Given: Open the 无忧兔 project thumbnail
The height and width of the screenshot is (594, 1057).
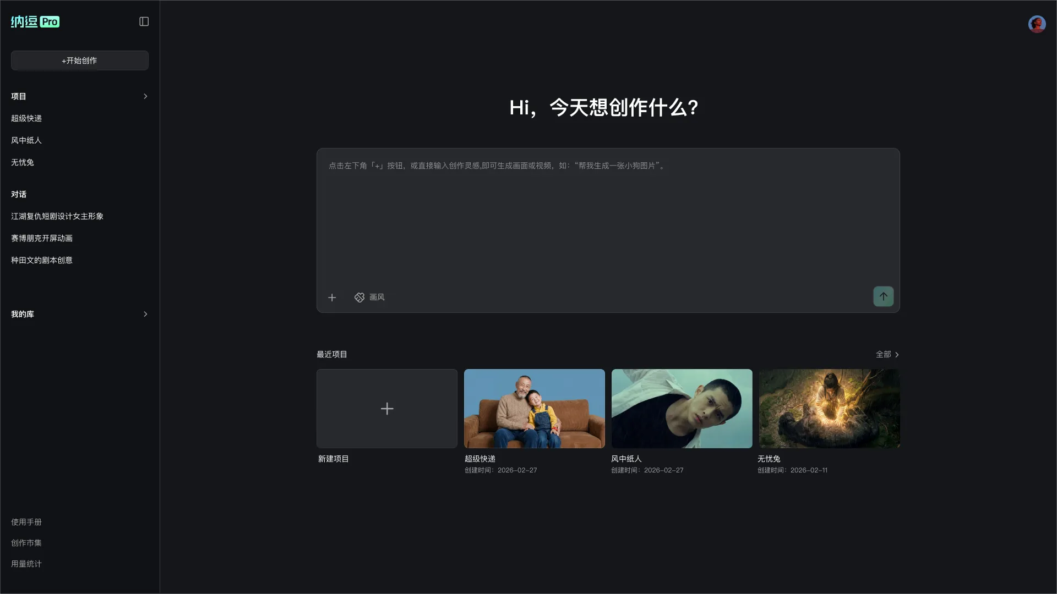Looking at the screenshot, I should pyautogui.click(x=829, y=409).
